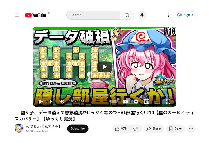Like the video with 879 likes
This screenshot has height=147, width=209.
121,128
